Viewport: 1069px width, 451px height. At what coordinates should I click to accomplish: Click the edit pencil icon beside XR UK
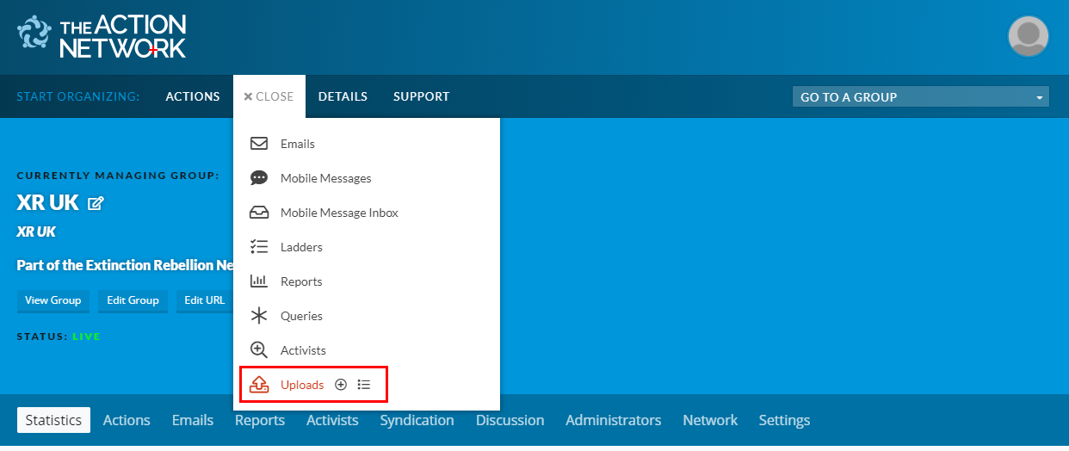pos(96,204)
